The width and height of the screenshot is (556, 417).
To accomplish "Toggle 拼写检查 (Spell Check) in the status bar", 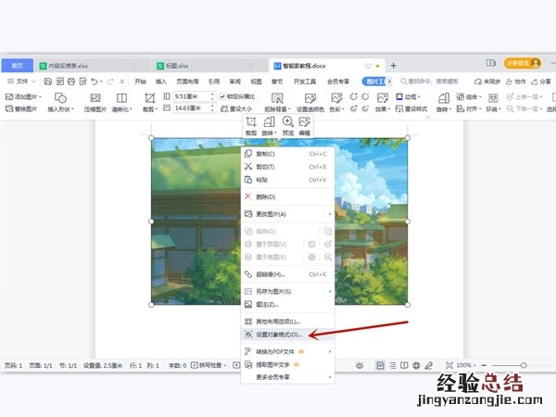I will point(208,365).
